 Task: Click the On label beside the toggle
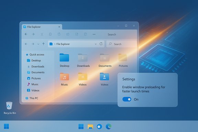(x=136, y=99)
